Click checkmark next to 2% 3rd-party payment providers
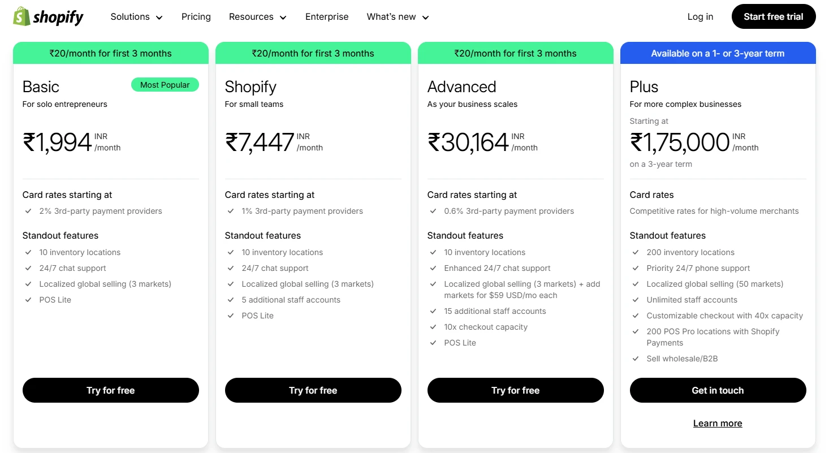Screen dimensions: 829x453 tap(28, 211)
